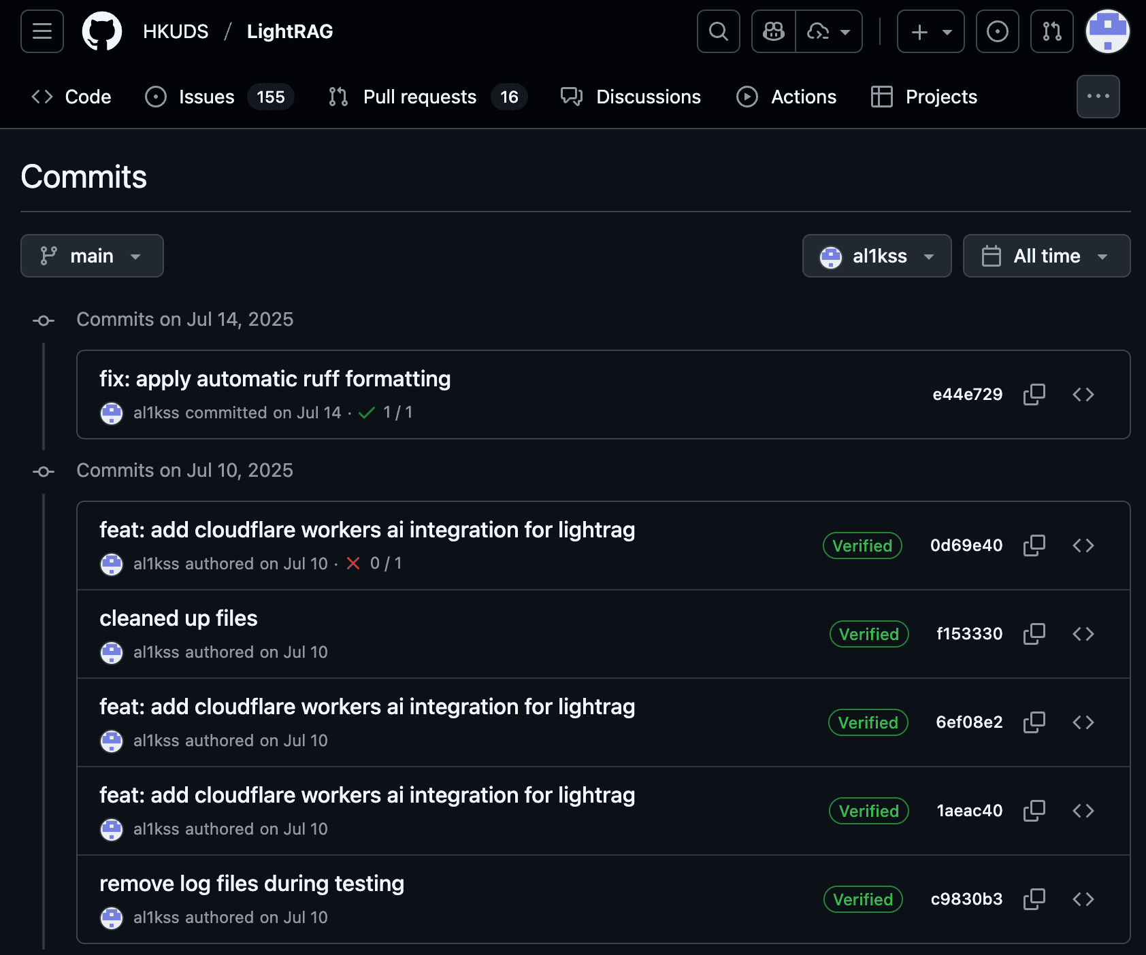The height and width of the screenshot is (955, 1146).
Task: Open the main branch selector dropdown
Action: [92, 256]
